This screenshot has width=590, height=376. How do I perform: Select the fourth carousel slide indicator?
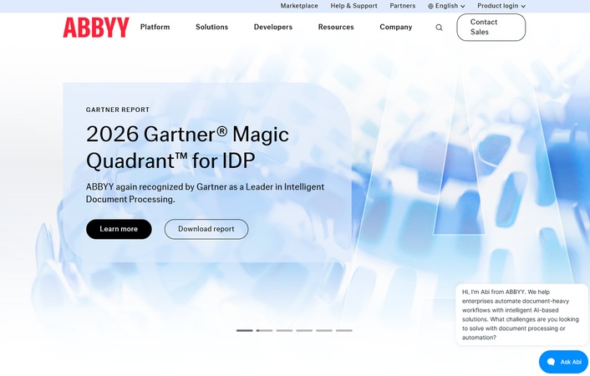click(x=304, y=330)
